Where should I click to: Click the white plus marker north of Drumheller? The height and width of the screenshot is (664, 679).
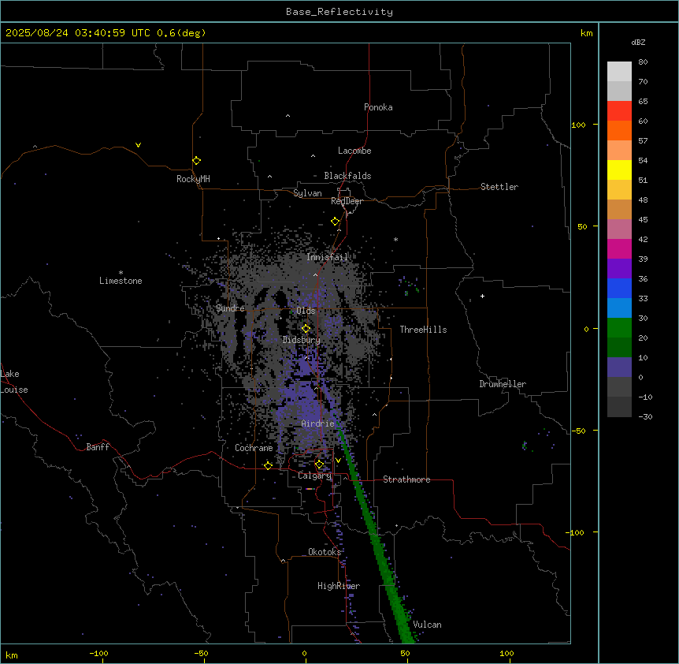(482, 296)
